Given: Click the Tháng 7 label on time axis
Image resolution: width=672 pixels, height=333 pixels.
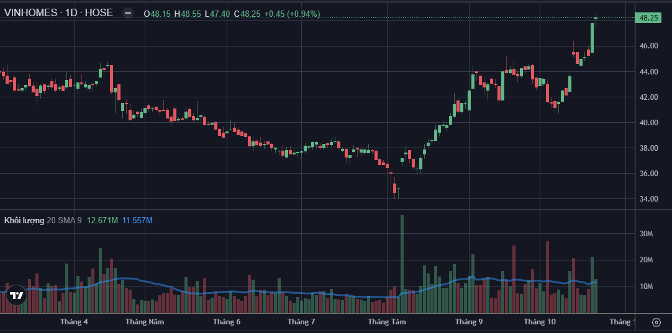Looking at the screenshot, I should pos(301,322).
